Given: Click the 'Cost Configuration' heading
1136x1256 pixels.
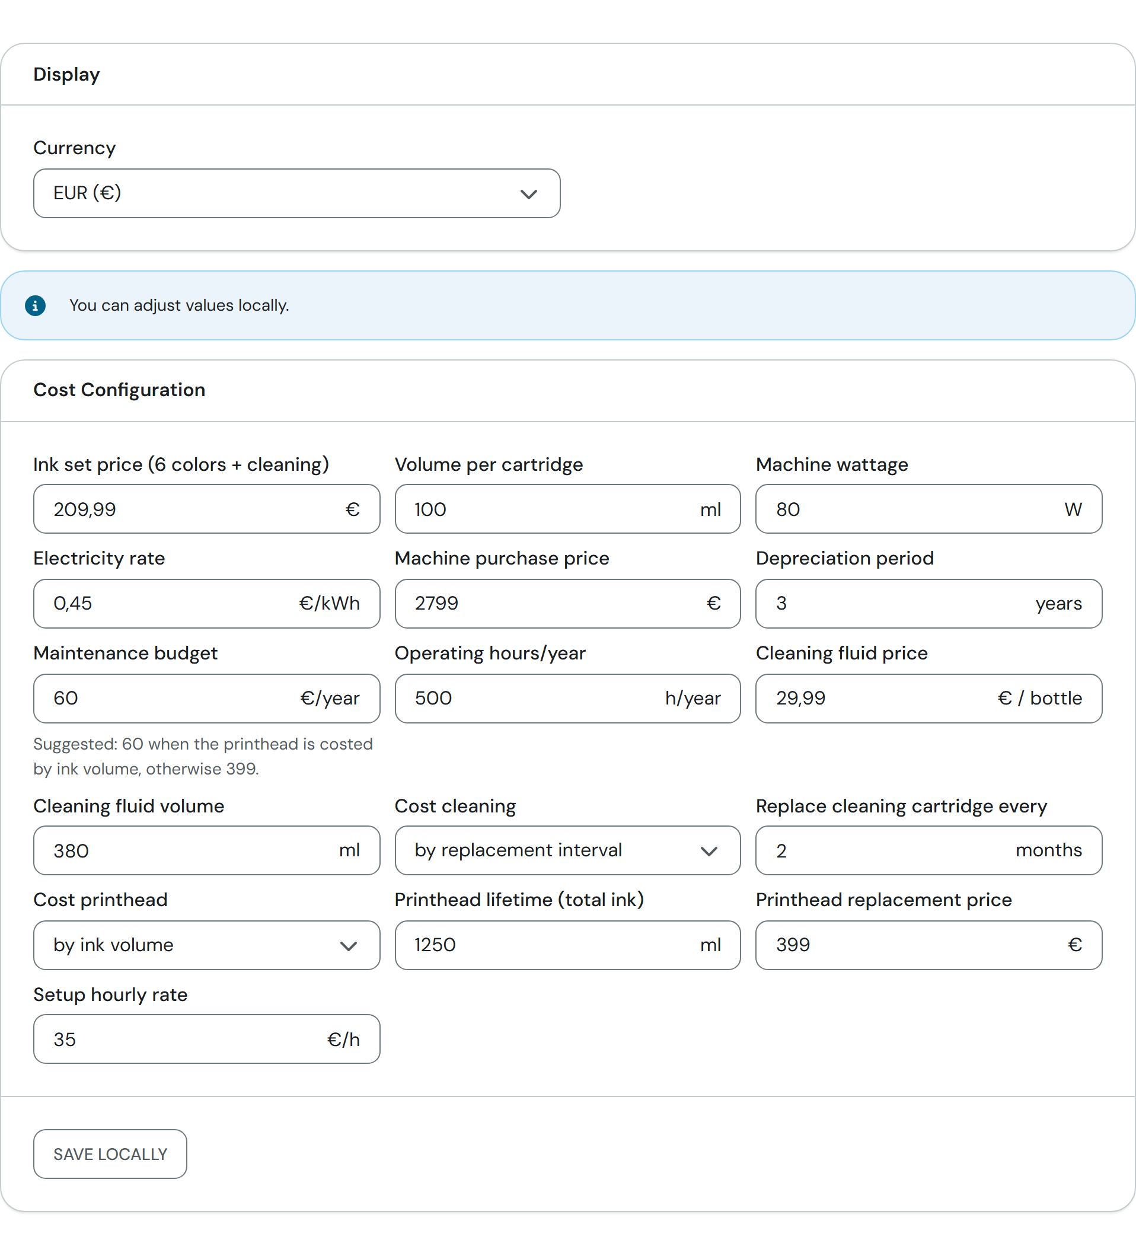Looking at the screenshot, I should (119, 390).
